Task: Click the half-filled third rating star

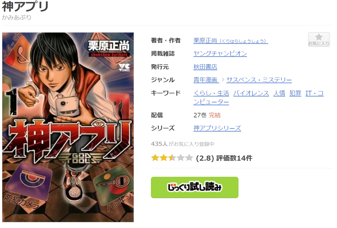Action: 172,158
